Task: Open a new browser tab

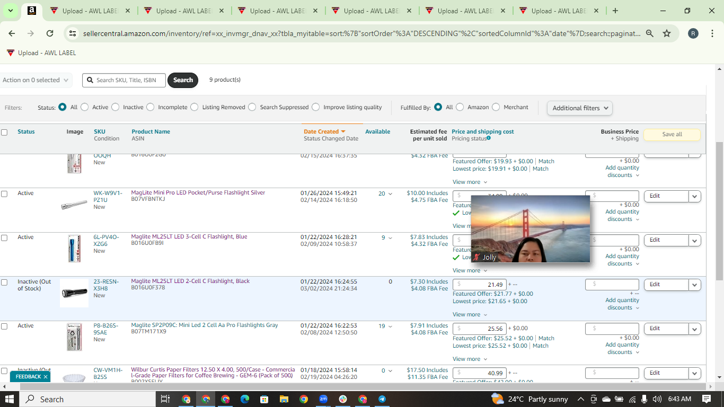Action: 615,11
